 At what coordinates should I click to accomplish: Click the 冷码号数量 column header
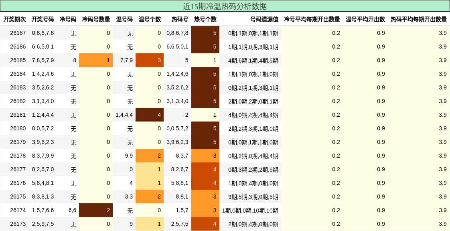click(96, 19)
